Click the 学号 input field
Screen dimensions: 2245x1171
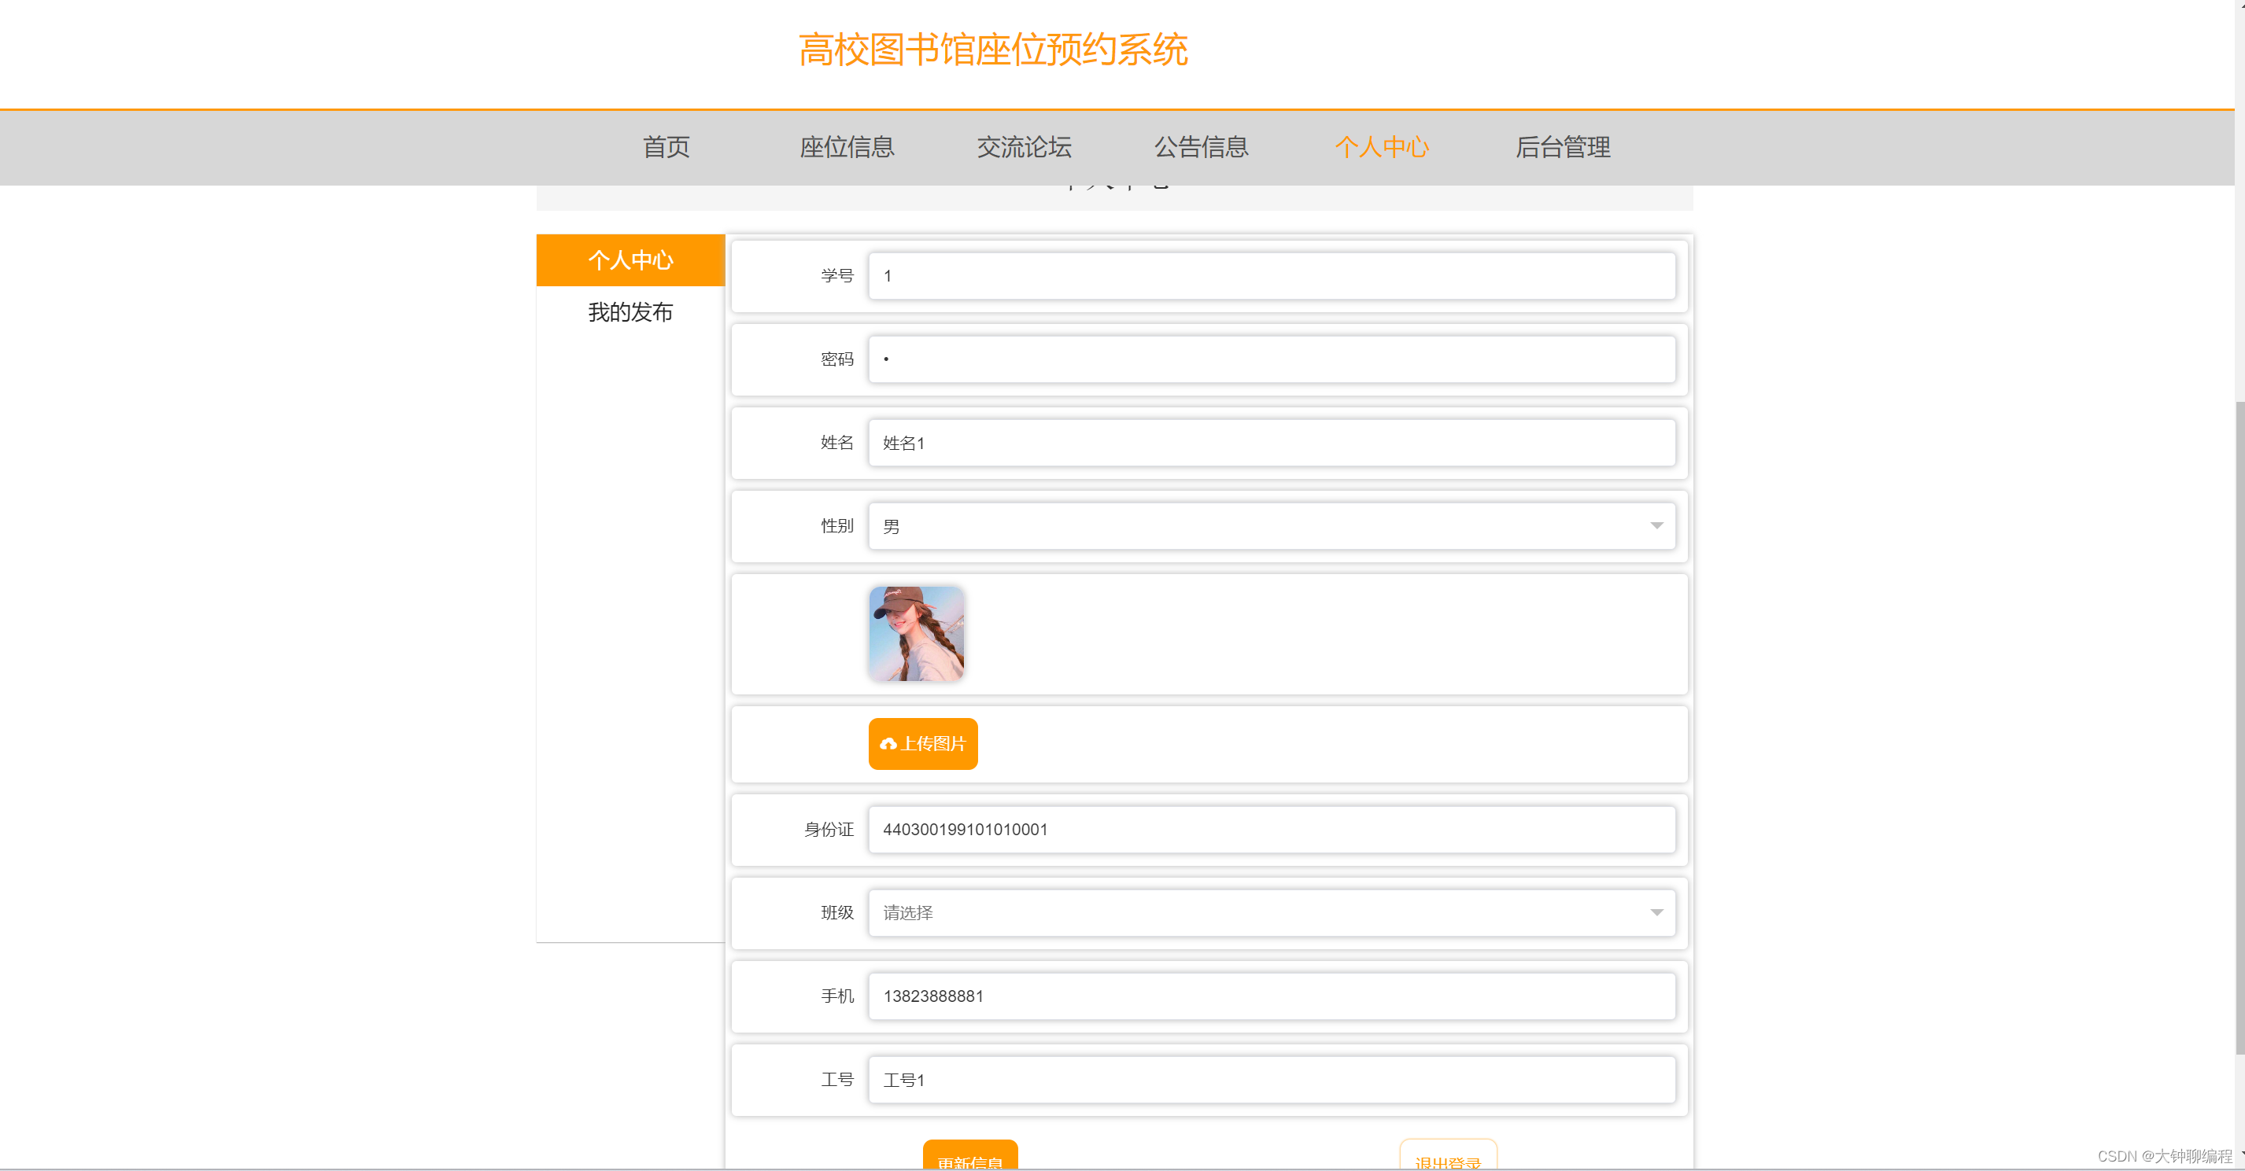tap(1271, 276)
